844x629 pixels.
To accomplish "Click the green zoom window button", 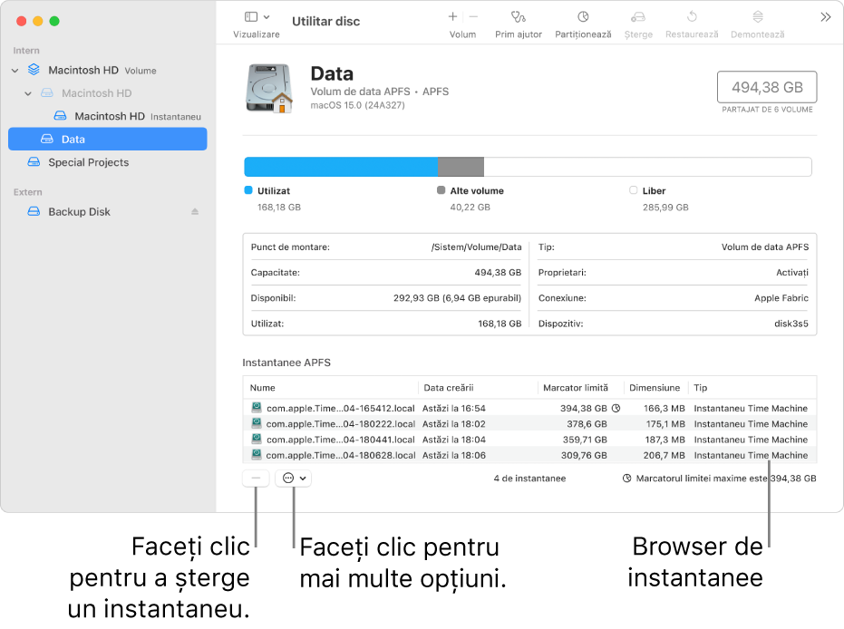I will pyautogui.click(x=54, y=21).
